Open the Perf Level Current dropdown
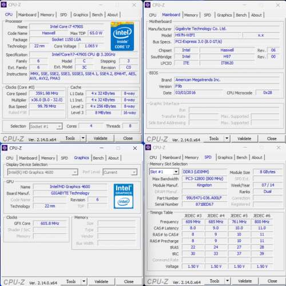 [x=120, y=172]
